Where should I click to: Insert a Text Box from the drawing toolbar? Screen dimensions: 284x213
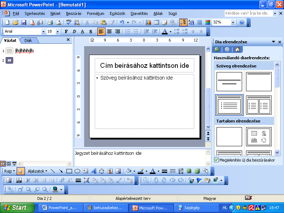point(85,171)
